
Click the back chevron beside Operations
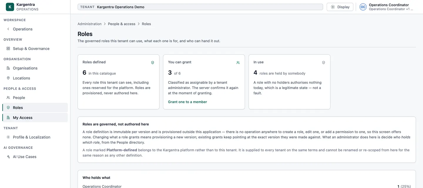pos(8,29)
